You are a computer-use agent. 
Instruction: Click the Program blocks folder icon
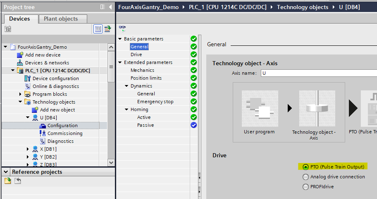[x=27, y=94]
